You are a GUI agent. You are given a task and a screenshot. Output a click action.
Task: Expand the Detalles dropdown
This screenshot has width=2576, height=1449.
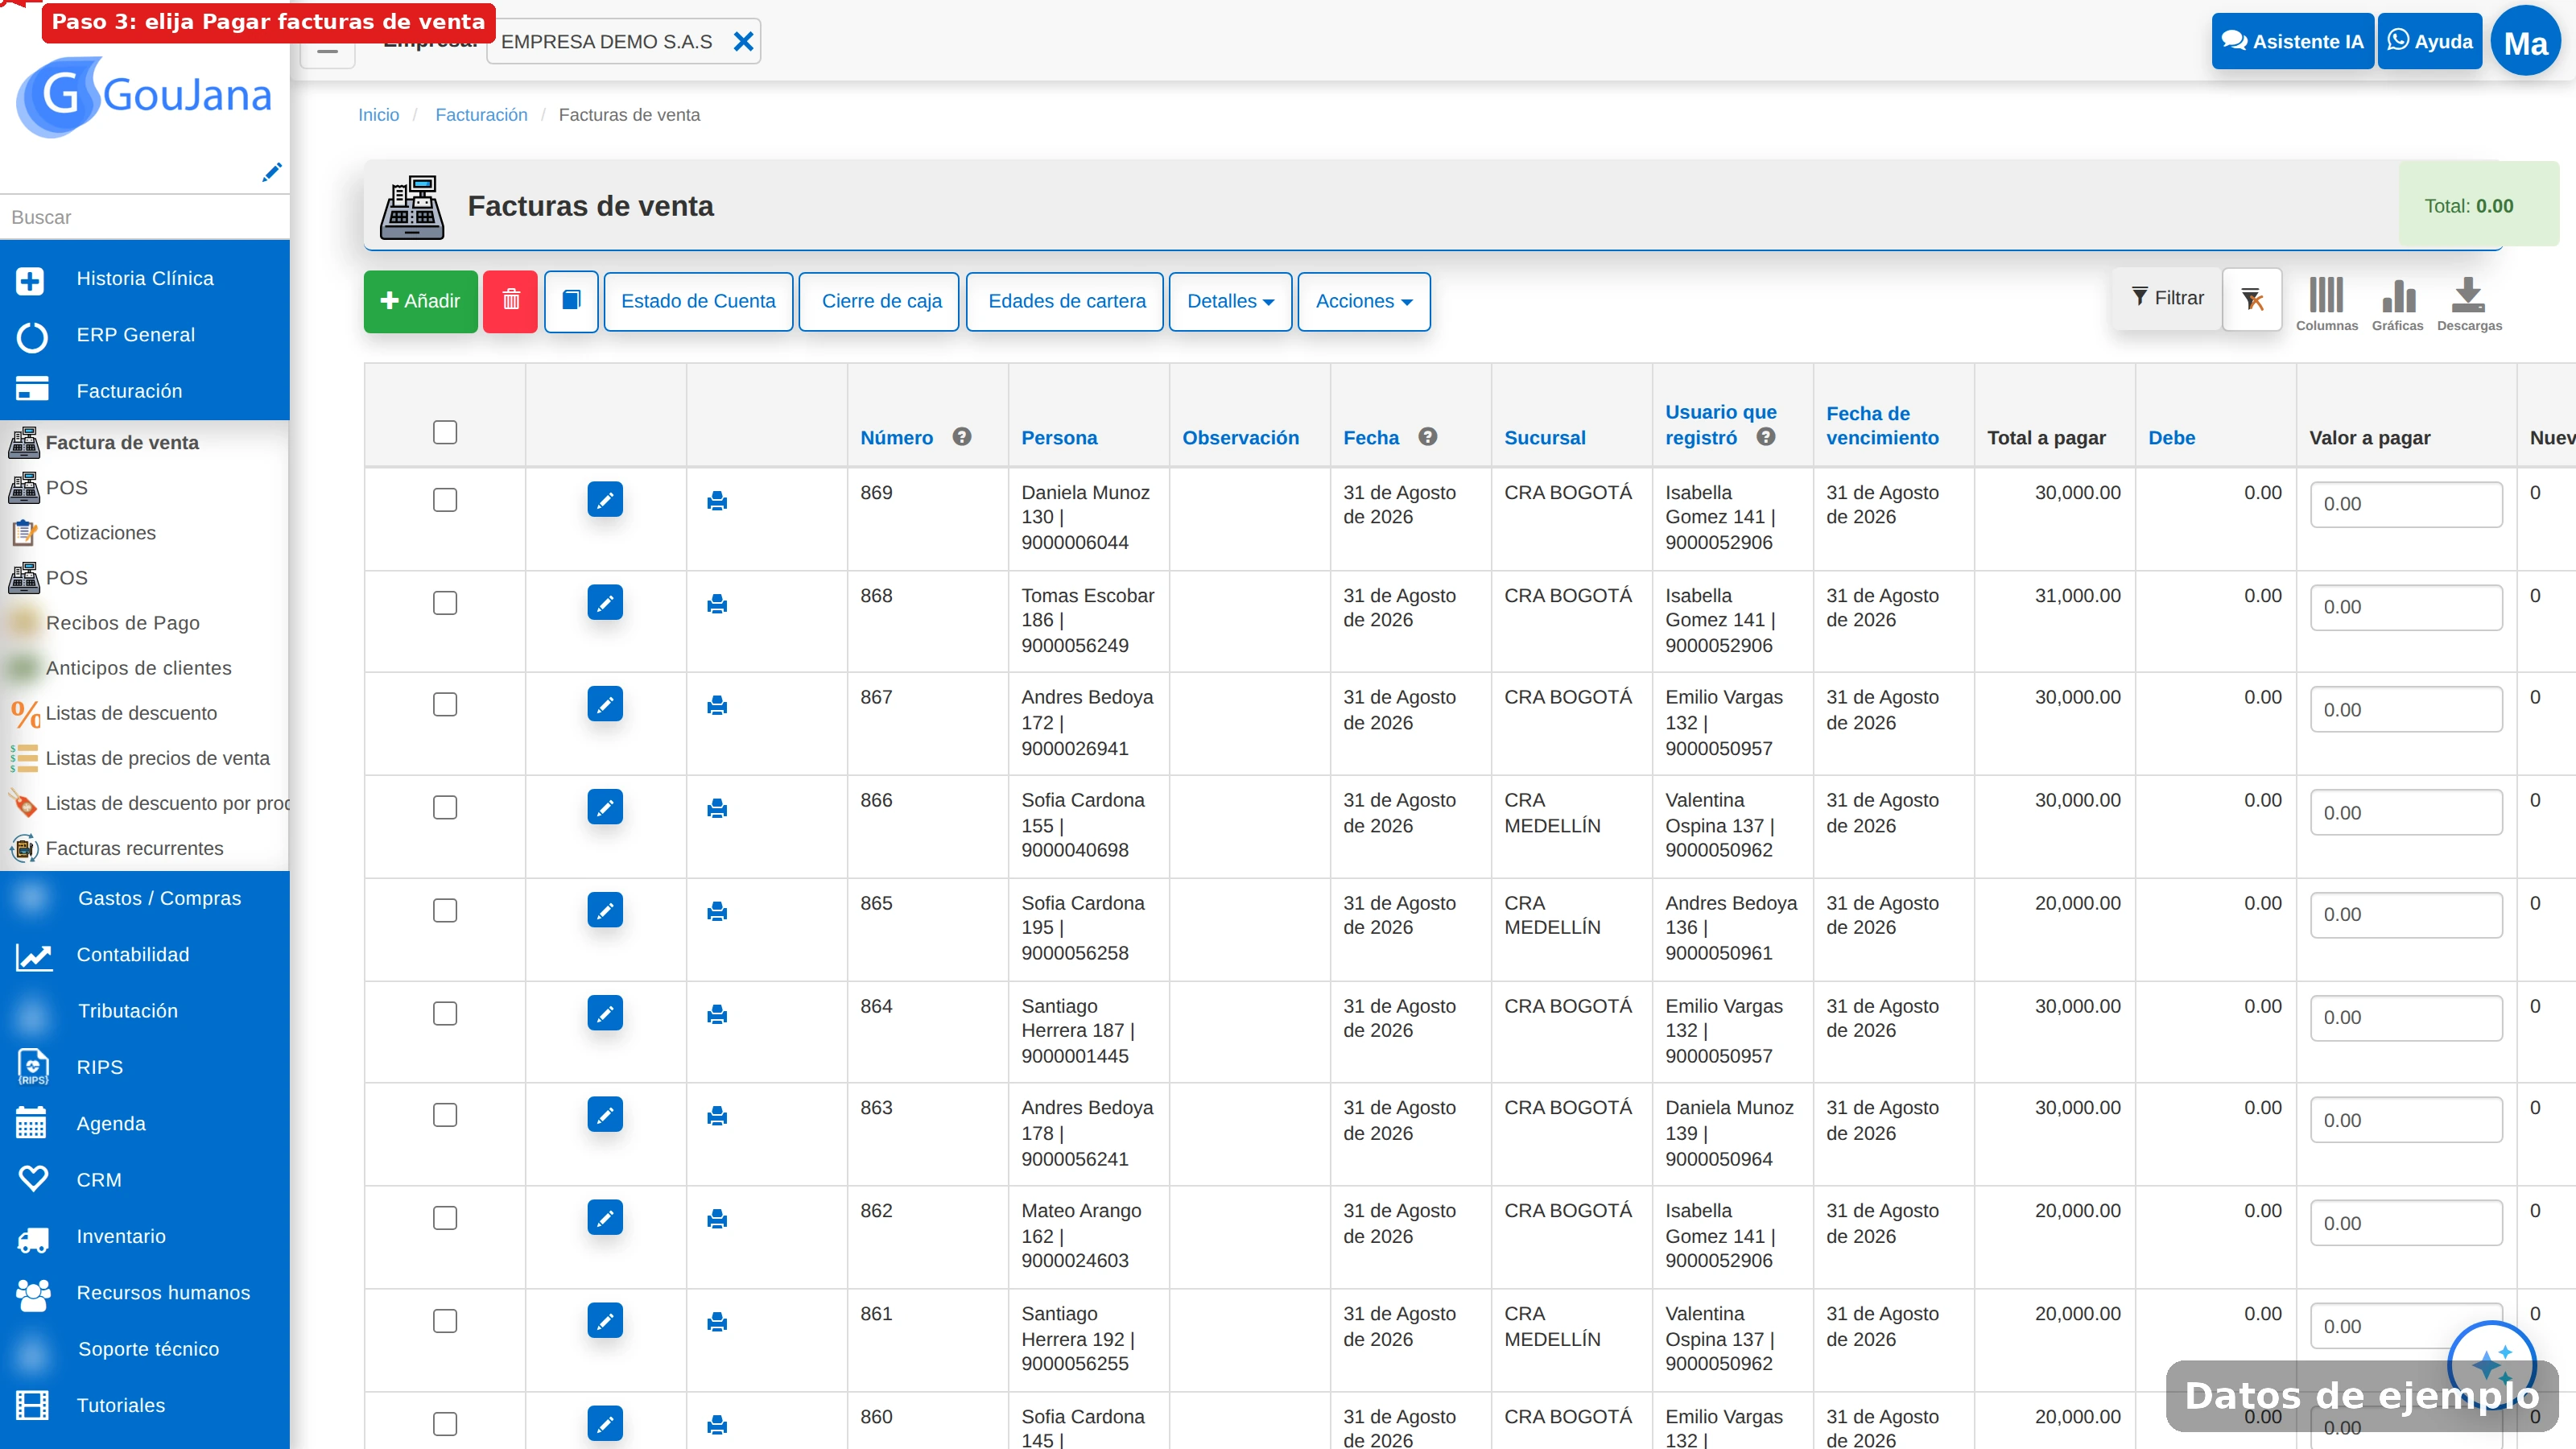pyautogui.click(x=1230, y=301)
